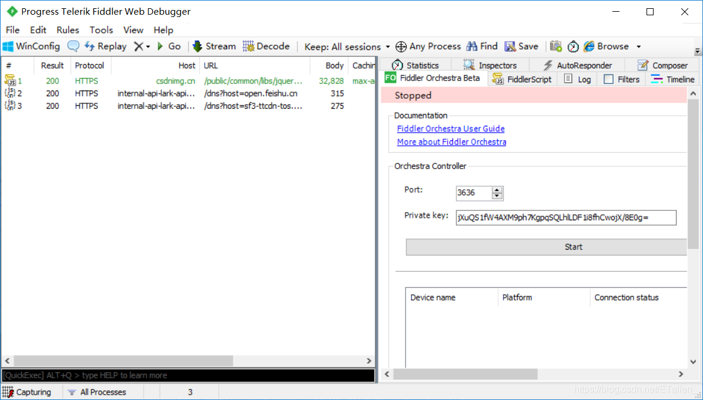Viewport: 703px width, 400px height.
Task: Click the comment speech bubble icon
Action: [x=73, y=46]
